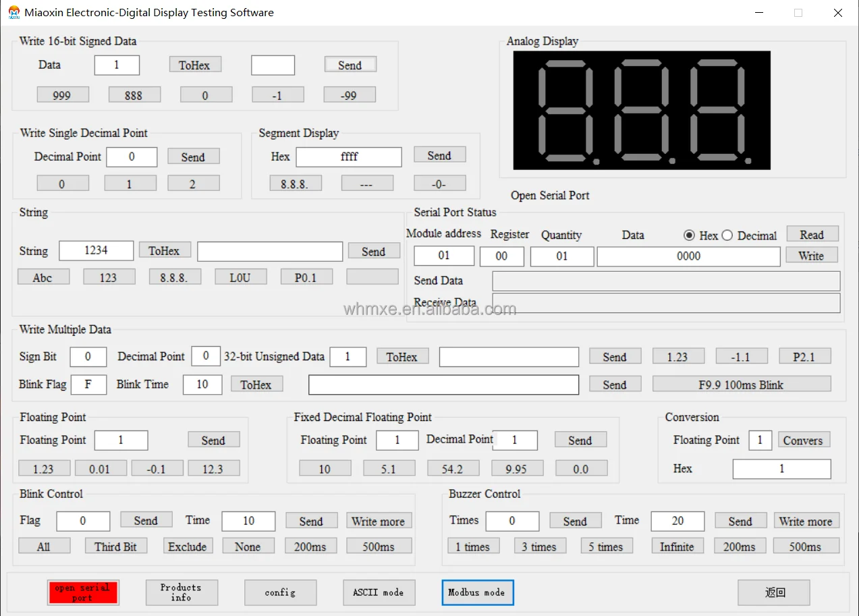Viewport: 859px width, 616px height.
Task: Click the Infinite buzzer preset button
Action: click(x=677, y=547)
